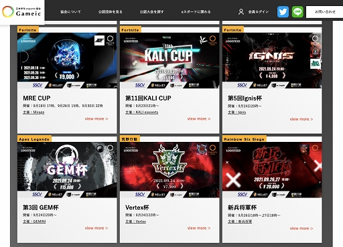343x247 pixels.
Task: Open the 協会について menu item
Action: [70, 12]
